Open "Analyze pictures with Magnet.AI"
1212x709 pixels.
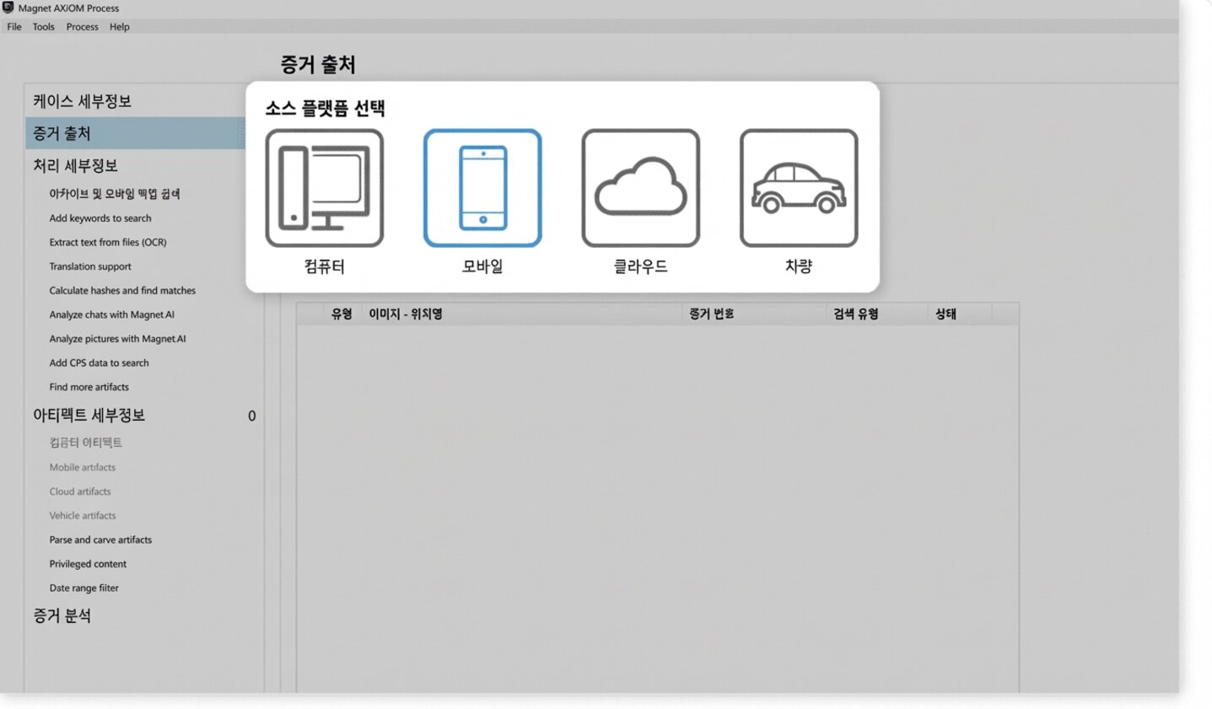(x=117, y=338)
